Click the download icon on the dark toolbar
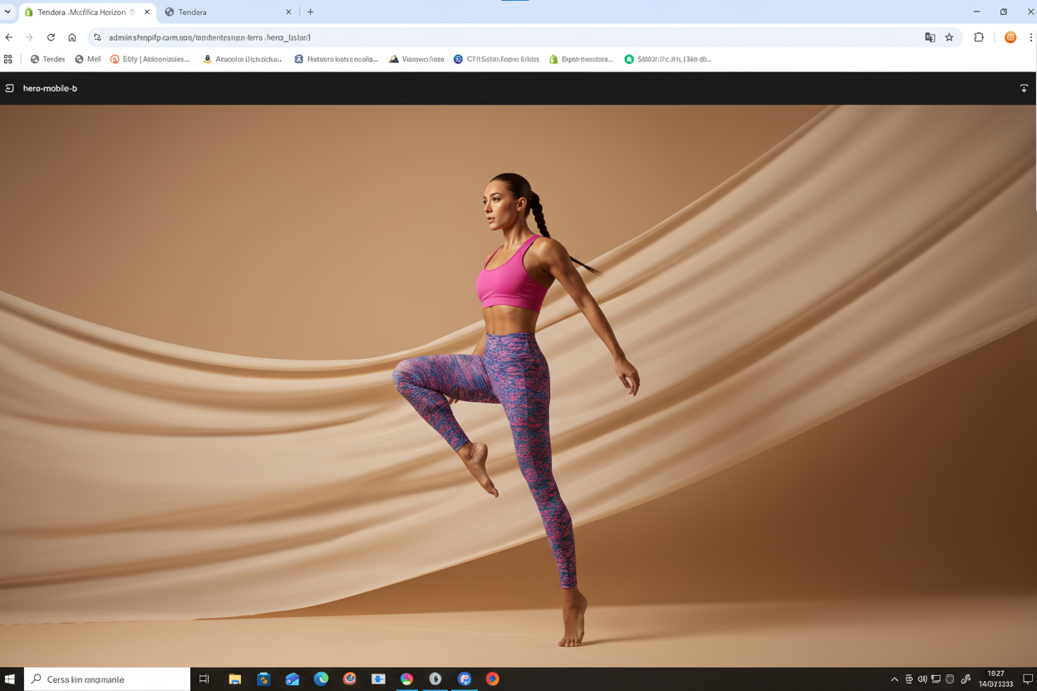This screenshot has width=1037, height=691. coord(1024,88)
